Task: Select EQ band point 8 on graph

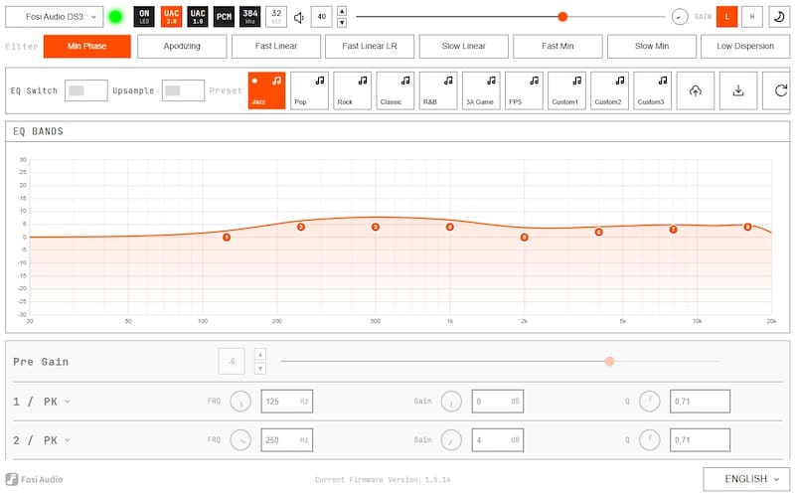Action: [747, 228]
